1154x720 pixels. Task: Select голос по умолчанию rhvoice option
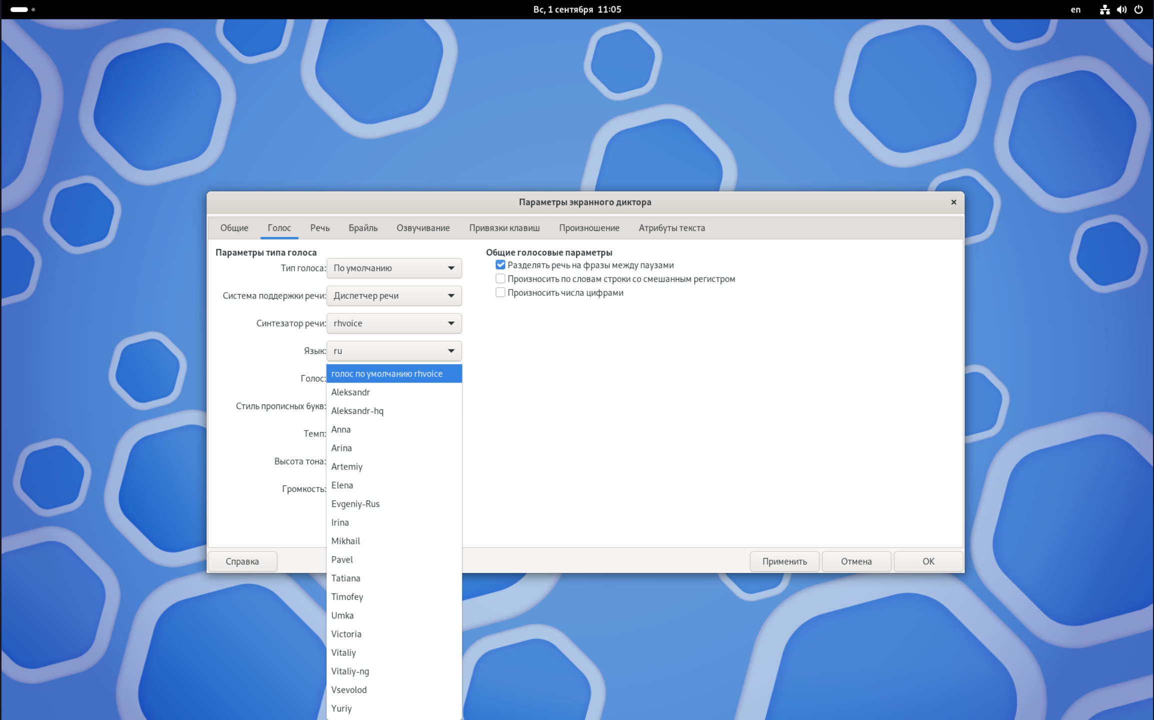[x=394, y=373]
